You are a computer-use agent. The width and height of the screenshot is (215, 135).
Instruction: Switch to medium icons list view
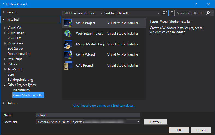(x=172, y=13)
